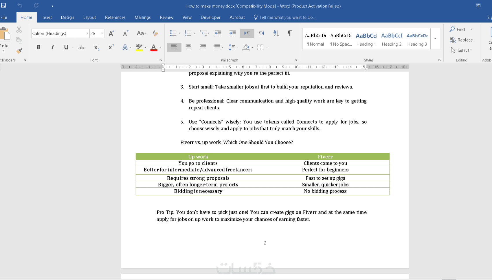Toggle bold formatting
Image resolution: width=492 pixels, height=280 pixels.
coord(38,47)
